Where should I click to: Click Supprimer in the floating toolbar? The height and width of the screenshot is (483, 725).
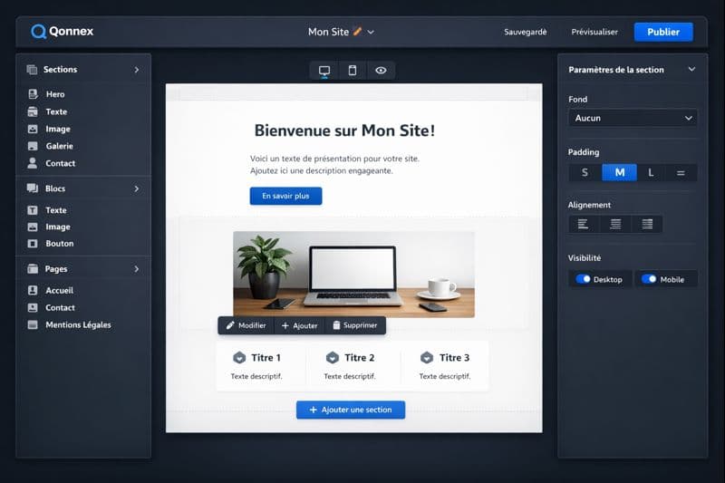355,325
